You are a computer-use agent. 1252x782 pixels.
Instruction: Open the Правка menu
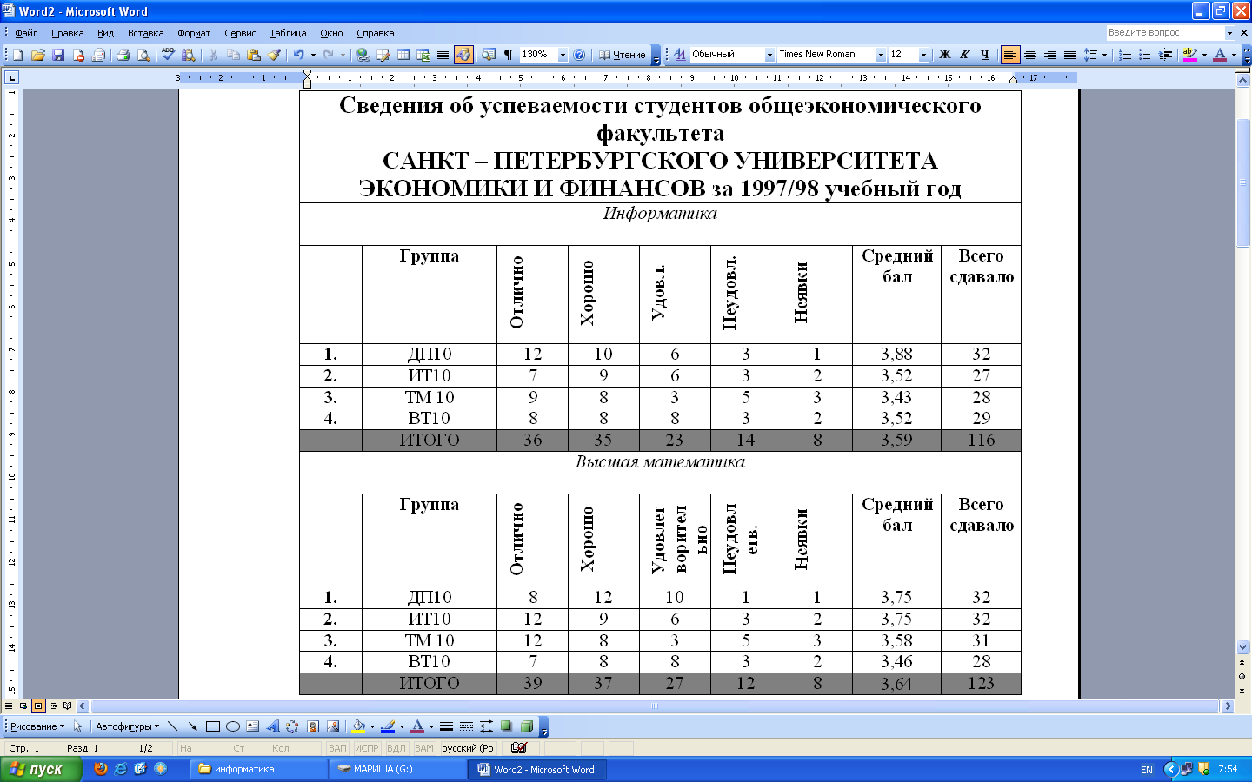67,33
